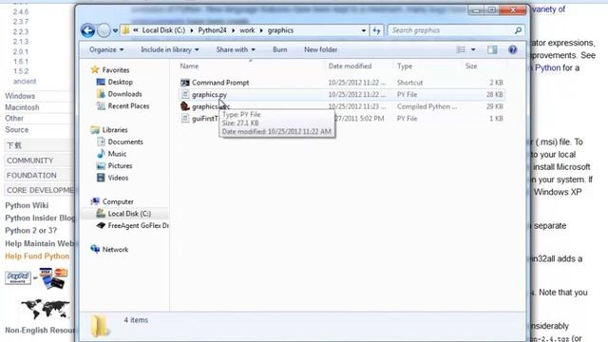Open the Music library
Screen dimensions: 608x342
117,154
